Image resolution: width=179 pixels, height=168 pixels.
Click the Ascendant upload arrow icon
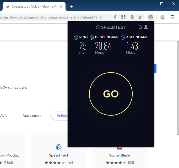123,37
